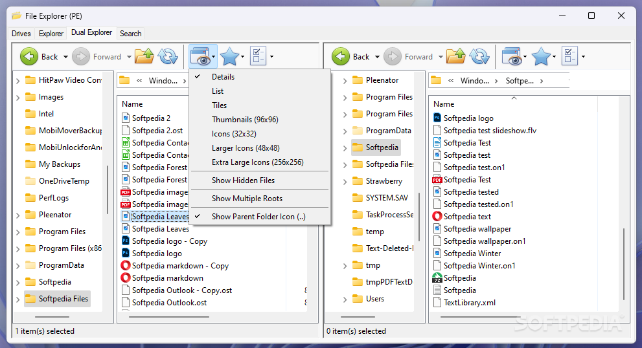
Task: Expand Users folder in right tree
Action: click(x=345, y=299)
